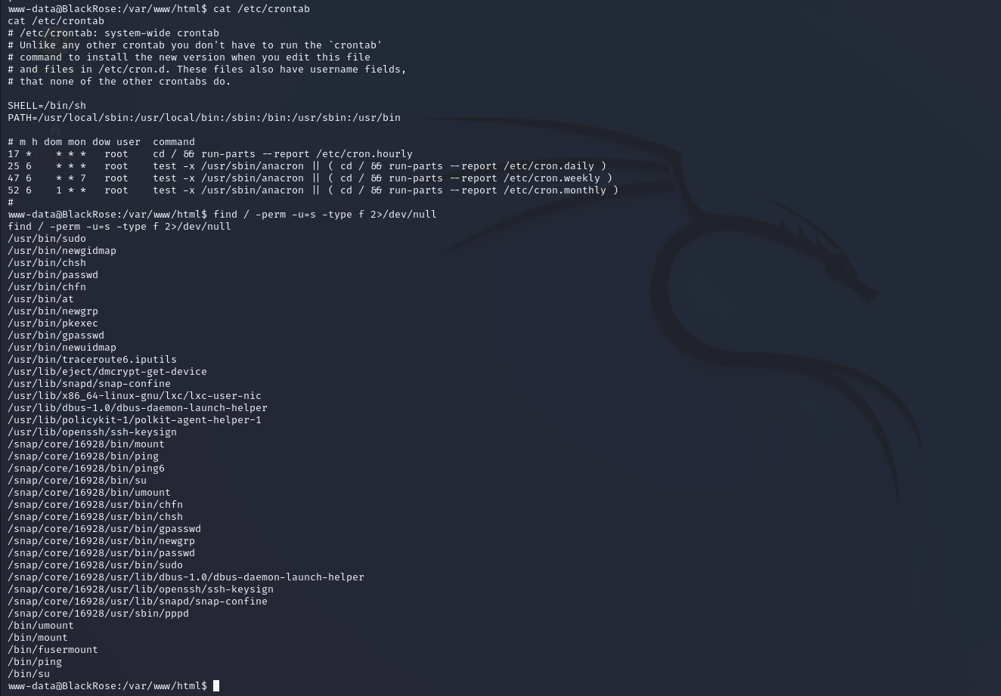
Task: Click 'that none of the other crontabs do' comment
Action: [119, 81]
